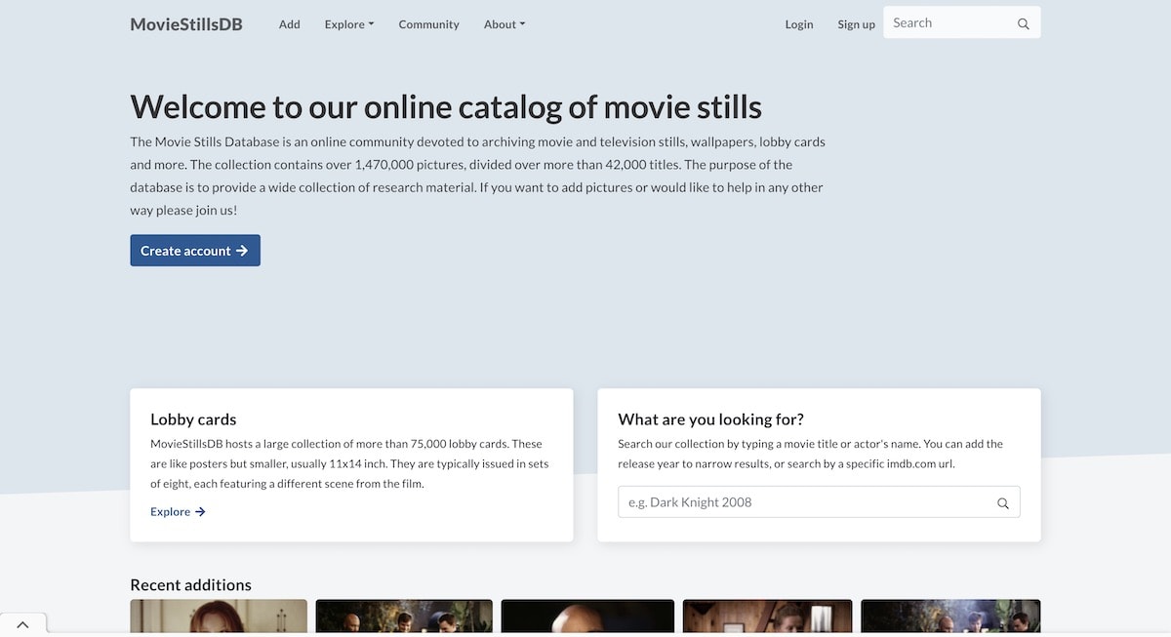
Task: Click the magnifier icon in the movie search field
Action: pos(1002,501)
